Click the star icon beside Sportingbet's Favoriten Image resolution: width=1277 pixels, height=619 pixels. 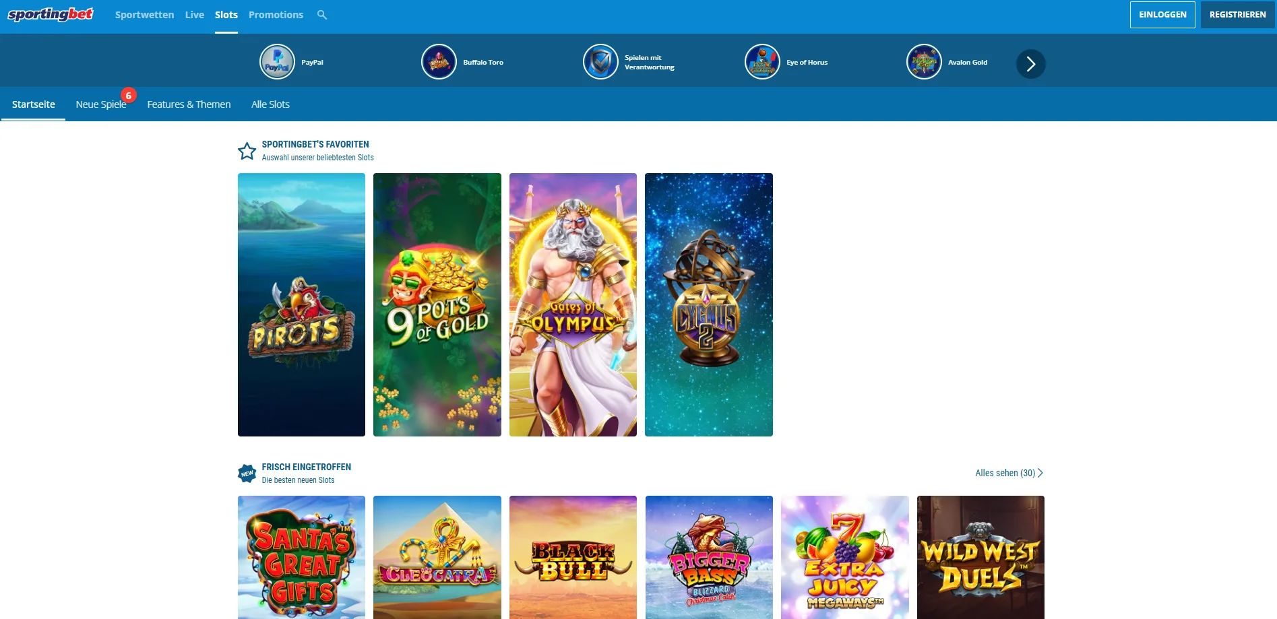(x=247, y=151)
